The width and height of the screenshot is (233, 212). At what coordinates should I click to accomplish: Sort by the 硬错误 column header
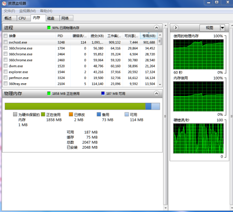79,36
